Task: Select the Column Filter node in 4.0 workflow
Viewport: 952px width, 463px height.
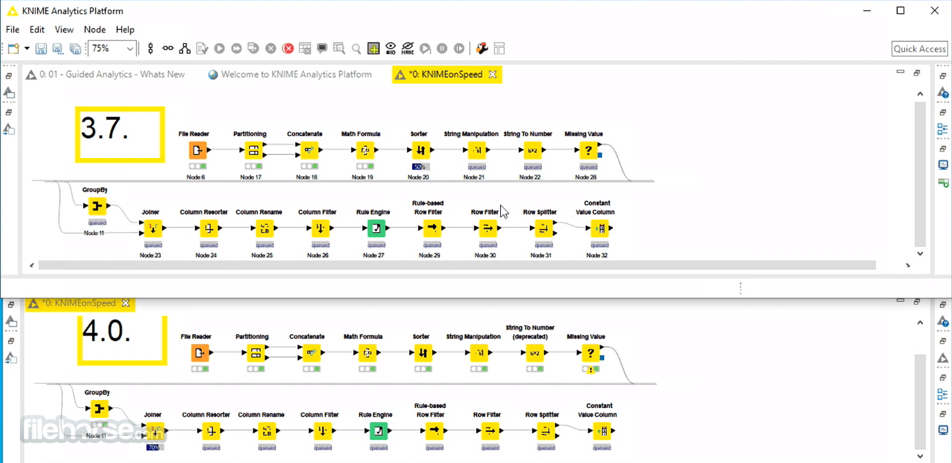Action: click(x=322, y=431)
